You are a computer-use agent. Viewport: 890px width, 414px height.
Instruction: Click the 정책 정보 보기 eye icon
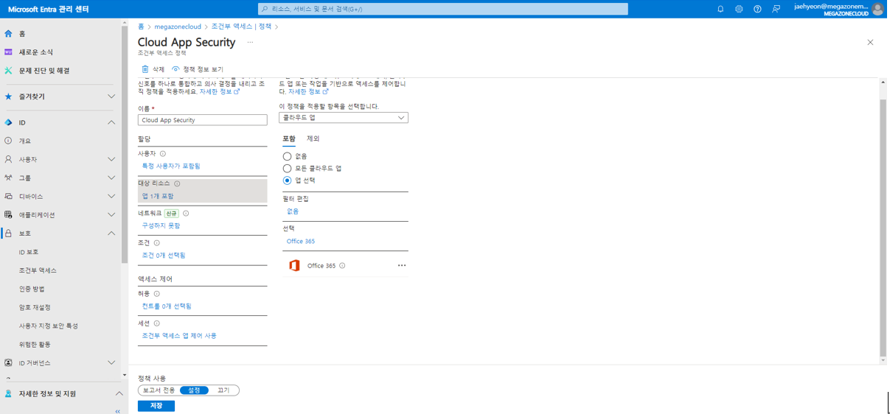point(175,69)
